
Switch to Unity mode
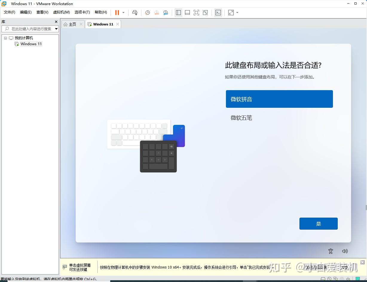coord(205,13)
